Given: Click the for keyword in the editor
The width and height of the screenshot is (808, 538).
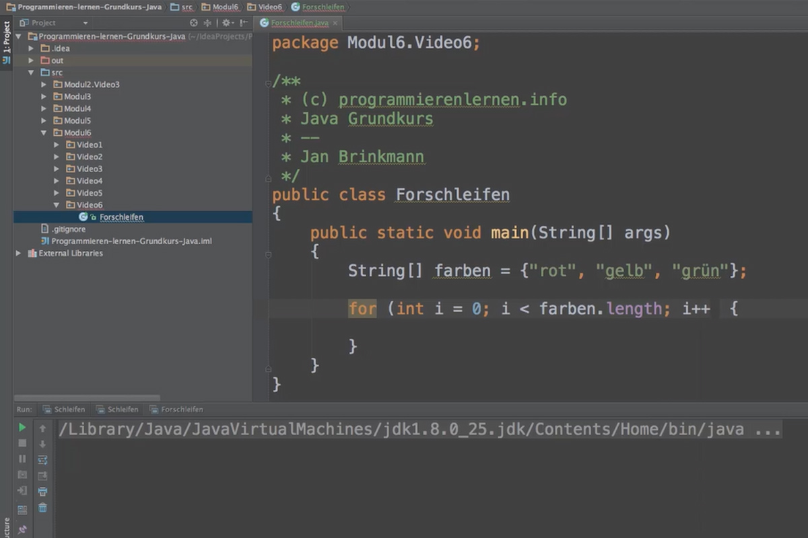Looking at the screenshot, I should [362, 309].
